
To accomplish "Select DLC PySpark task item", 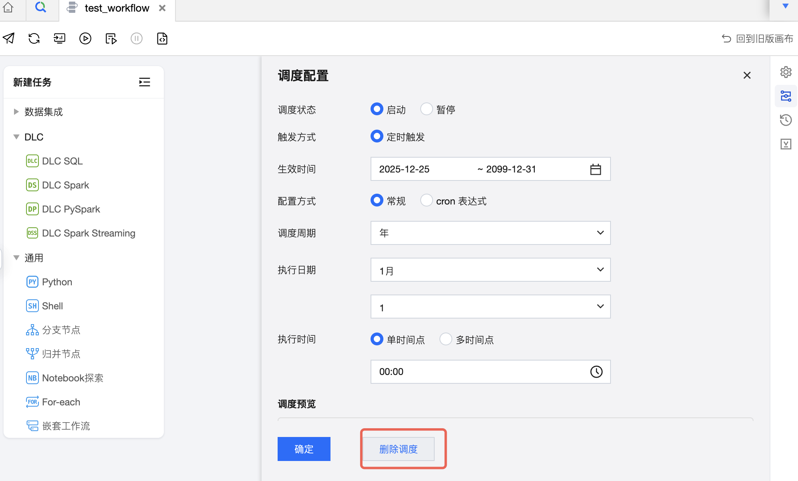I will click(x=71, y=209).
